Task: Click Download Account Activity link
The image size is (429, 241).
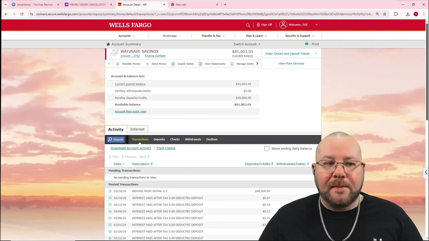Action: [x=131, y=148]
